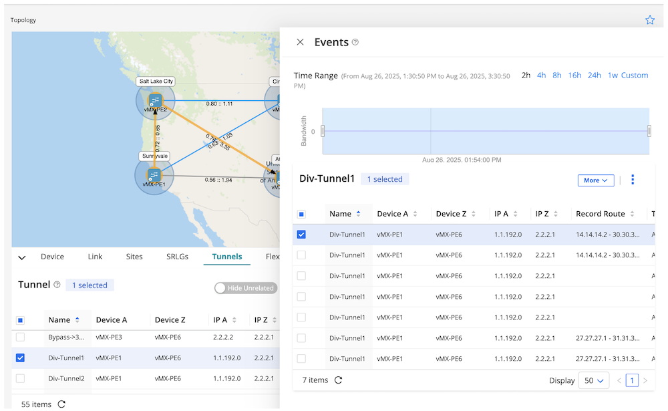The width and height of the screenshot is (668, 411).
Task: Click the favorite star icon
Action: point(650,20)
